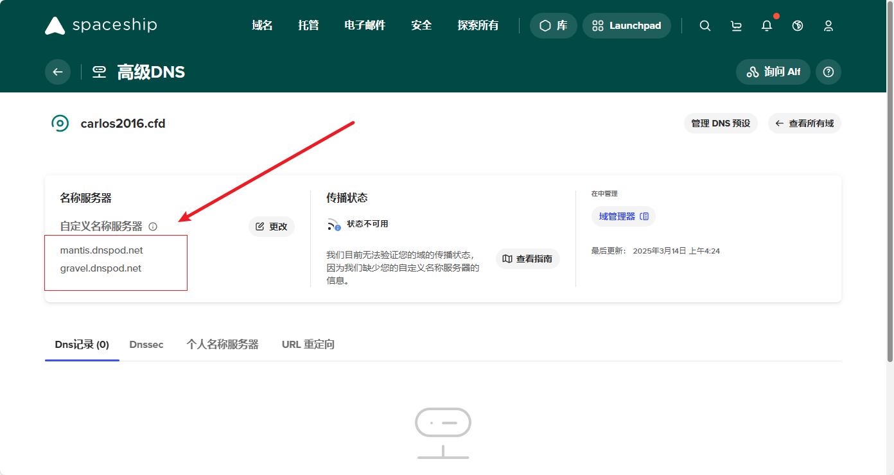Open the notifications bell

click(x=767, y=26)
